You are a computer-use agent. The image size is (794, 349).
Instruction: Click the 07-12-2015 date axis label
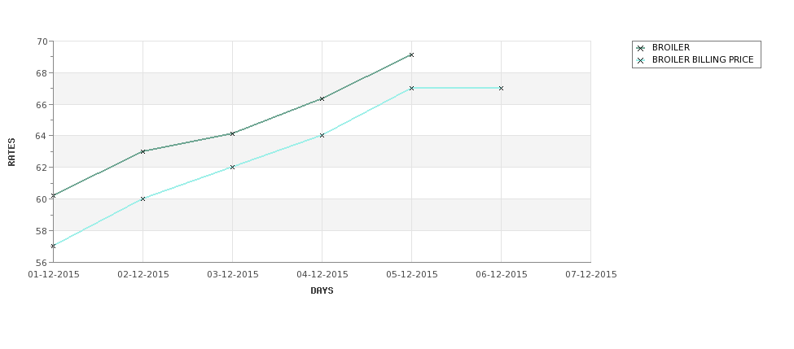(591, 274)
